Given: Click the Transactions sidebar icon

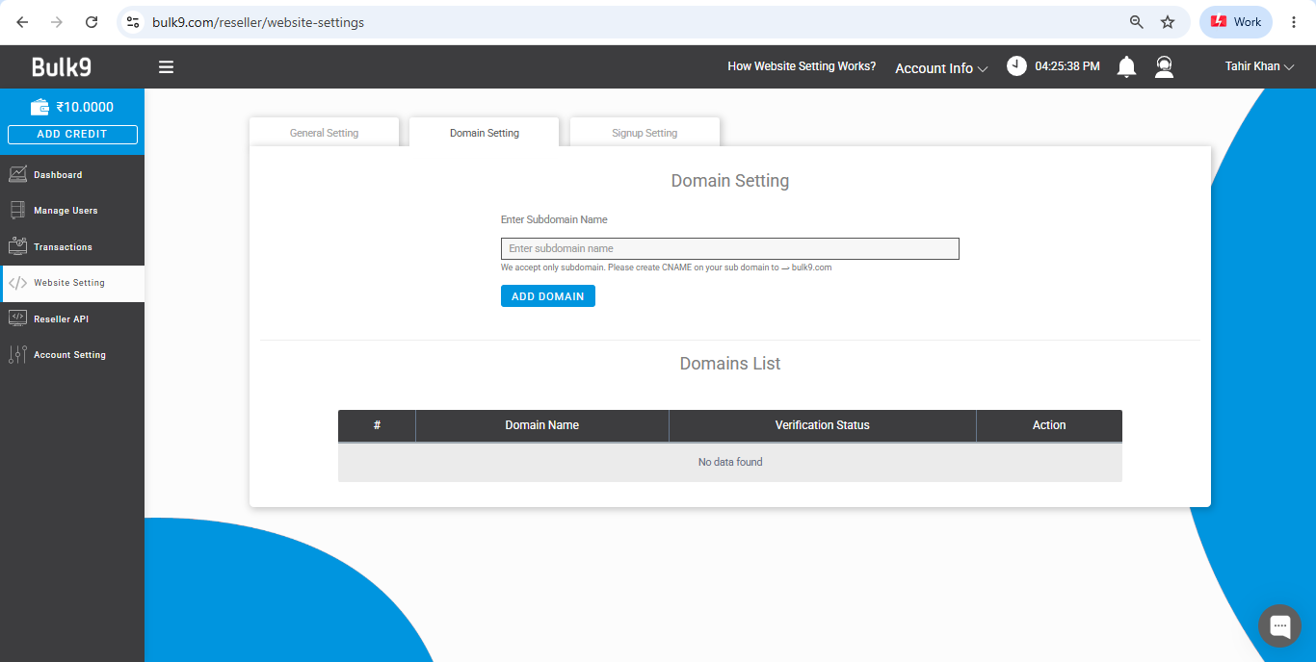Looking at the screenshot, I should point(17,246).
